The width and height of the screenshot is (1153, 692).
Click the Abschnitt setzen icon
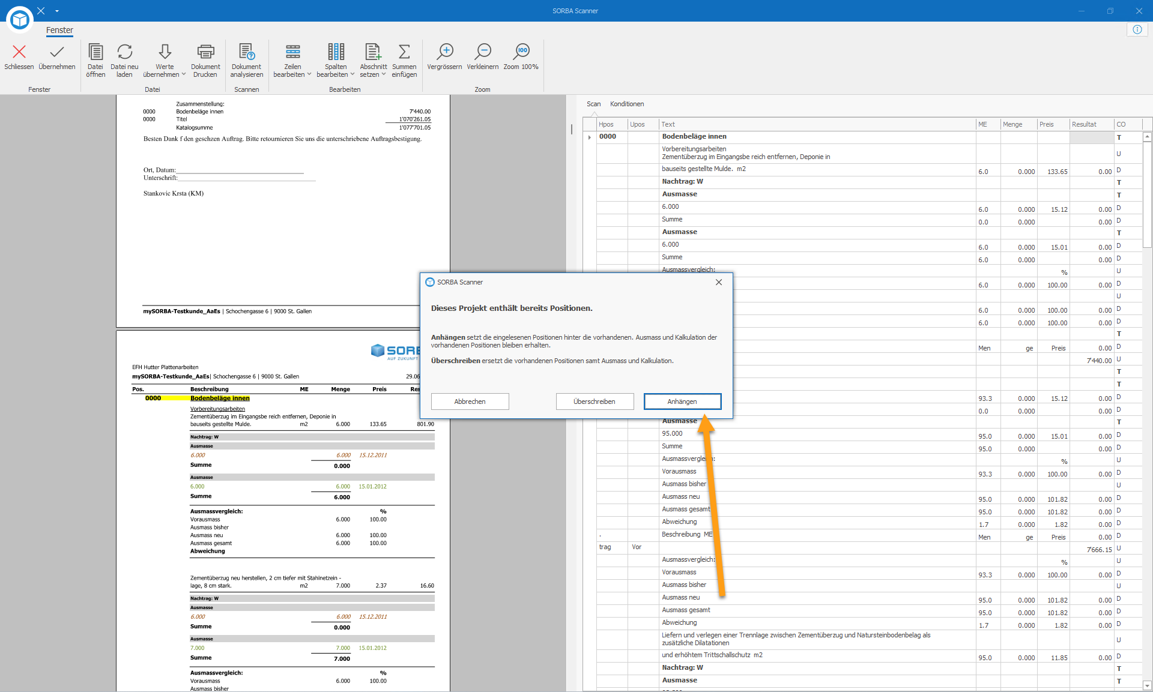coord(374,52)
